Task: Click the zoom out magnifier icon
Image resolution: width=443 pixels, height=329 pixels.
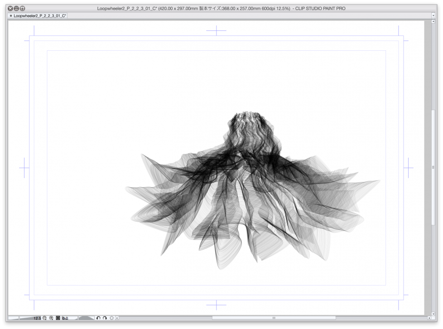Action: (44, 318)
